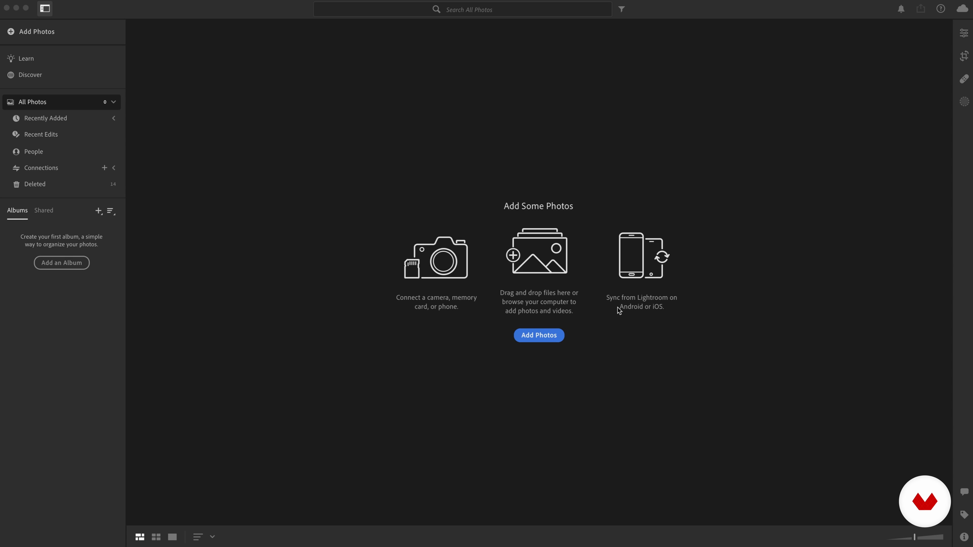Toggle the filter funnel icon
Screen dimensions: 973x547
[622, 9]
